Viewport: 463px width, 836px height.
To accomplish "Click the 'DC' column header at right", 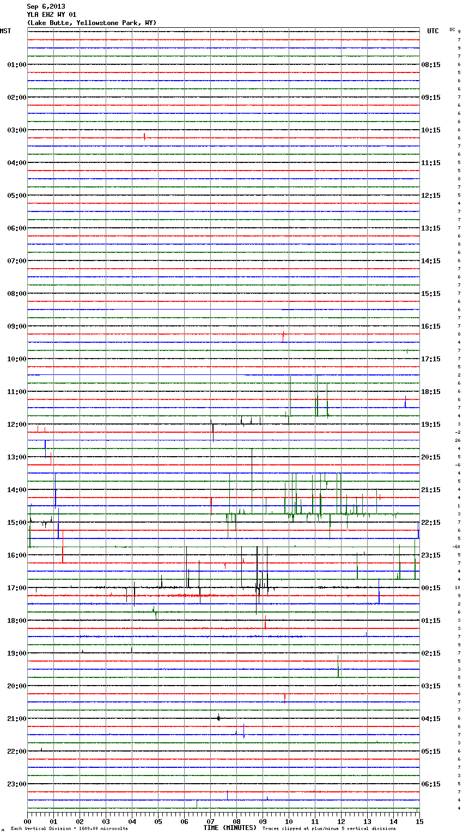I will point(452,29).
